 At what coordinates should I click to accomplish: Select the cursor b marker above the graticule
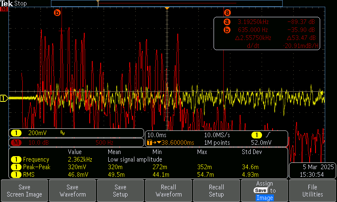57,13
